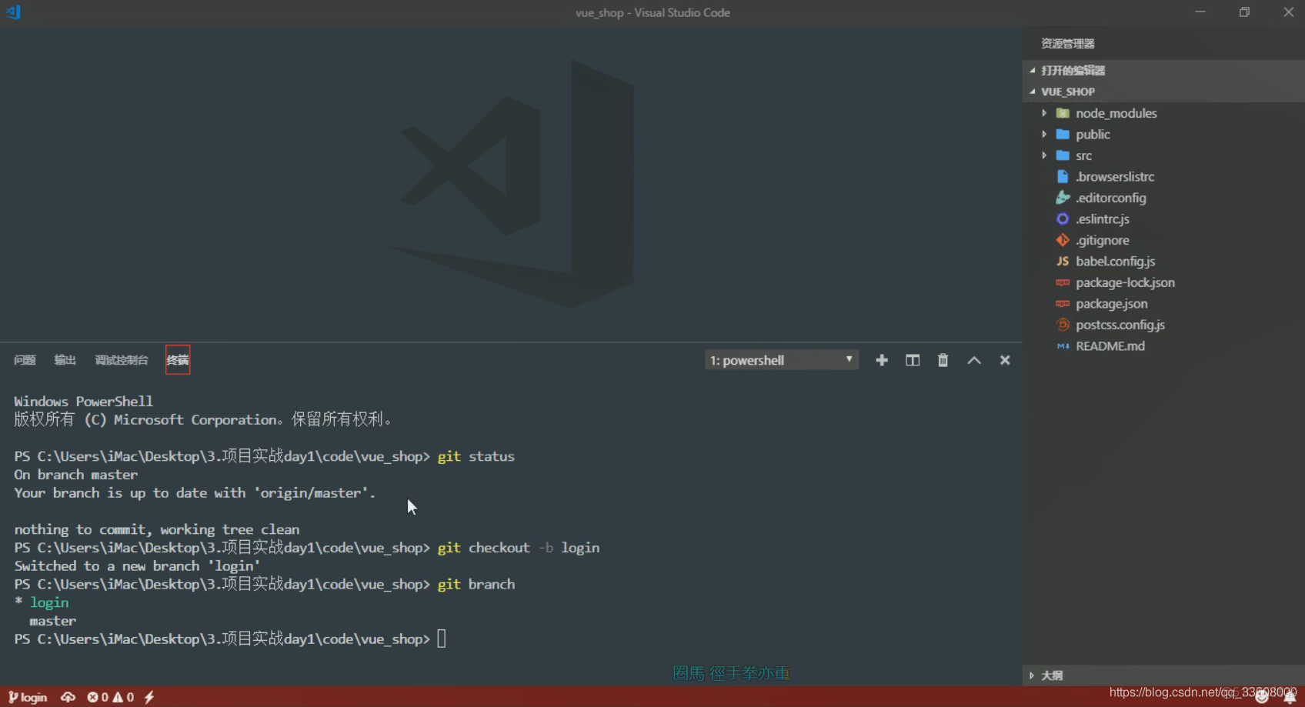1305x707 pixels.
Task: Click the lightning bolt status icon
Action: [x=149, y=697]
